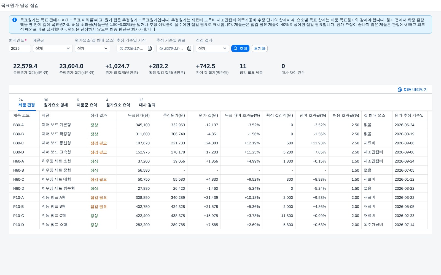Switch to the 대사 결과 tab

[147, 103]
